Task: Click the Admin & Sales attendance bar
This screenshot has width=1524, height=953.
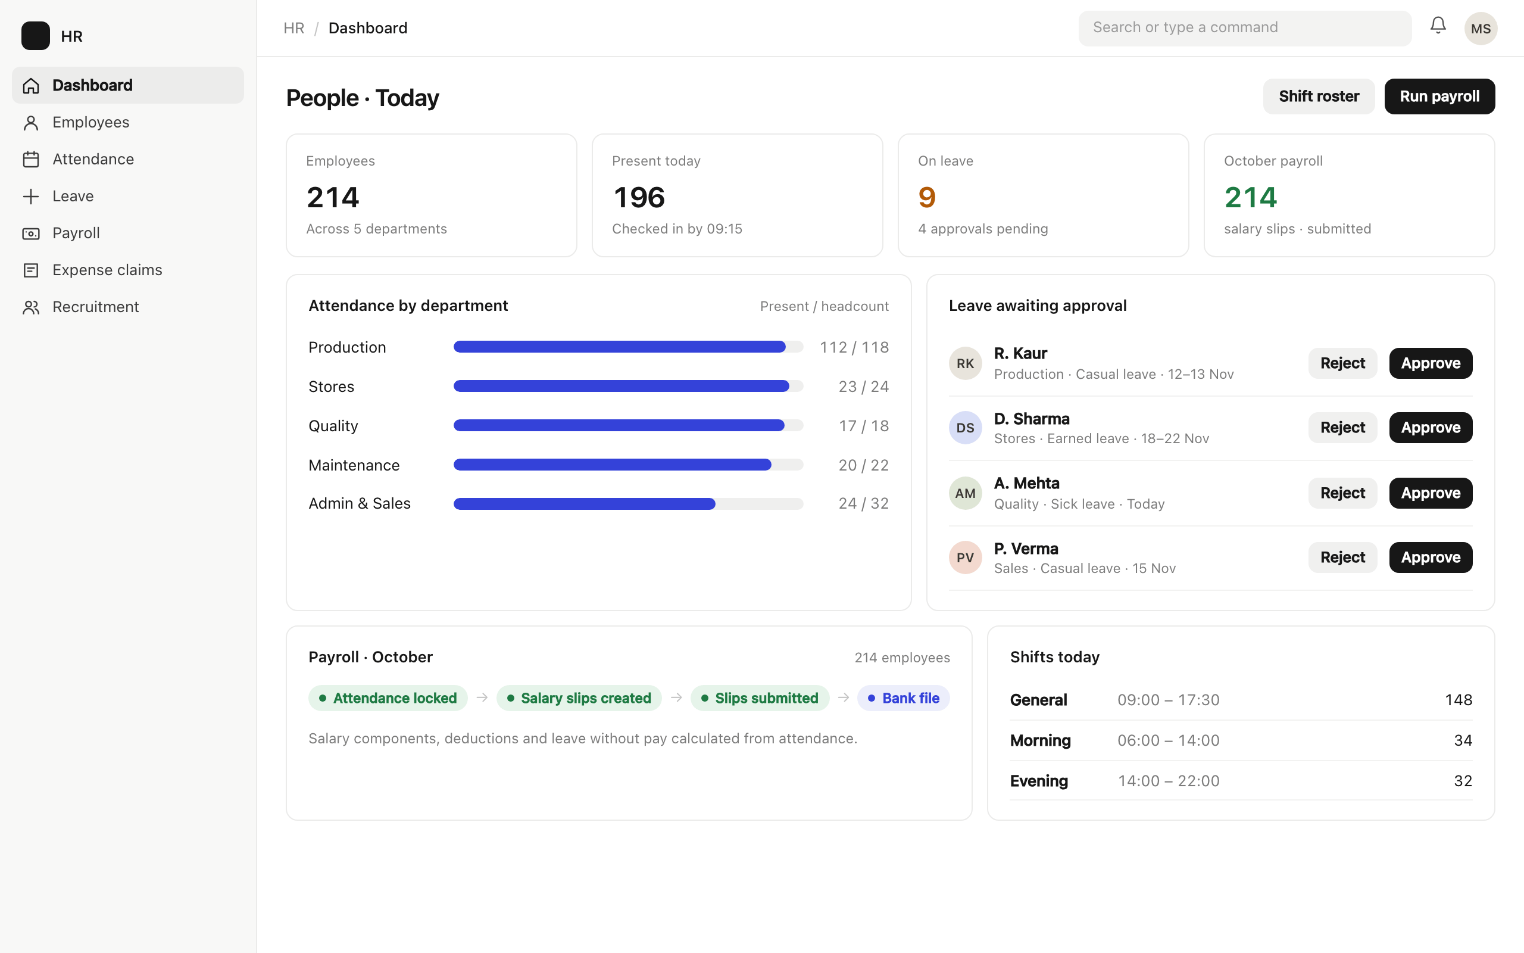Action: [x=629, y=504]
